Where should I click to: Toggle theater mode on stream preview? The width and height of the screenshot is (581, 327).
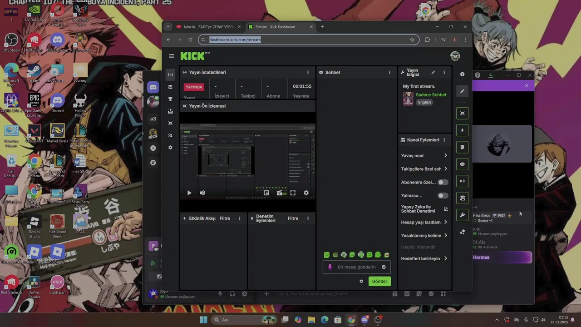(x=280, y=193)
